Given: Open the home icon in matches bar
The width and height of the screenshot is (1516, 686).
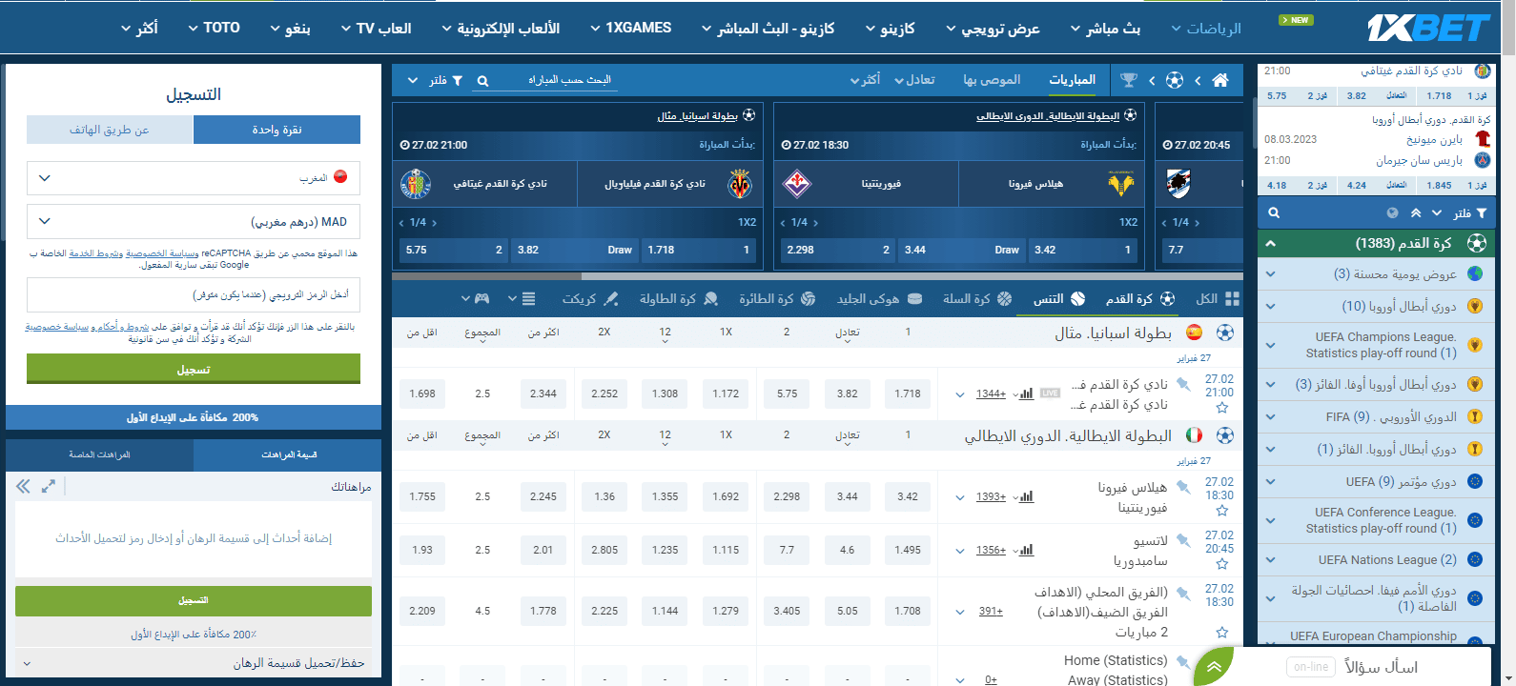Looking at the screenshot, I should click(1220, 80).
